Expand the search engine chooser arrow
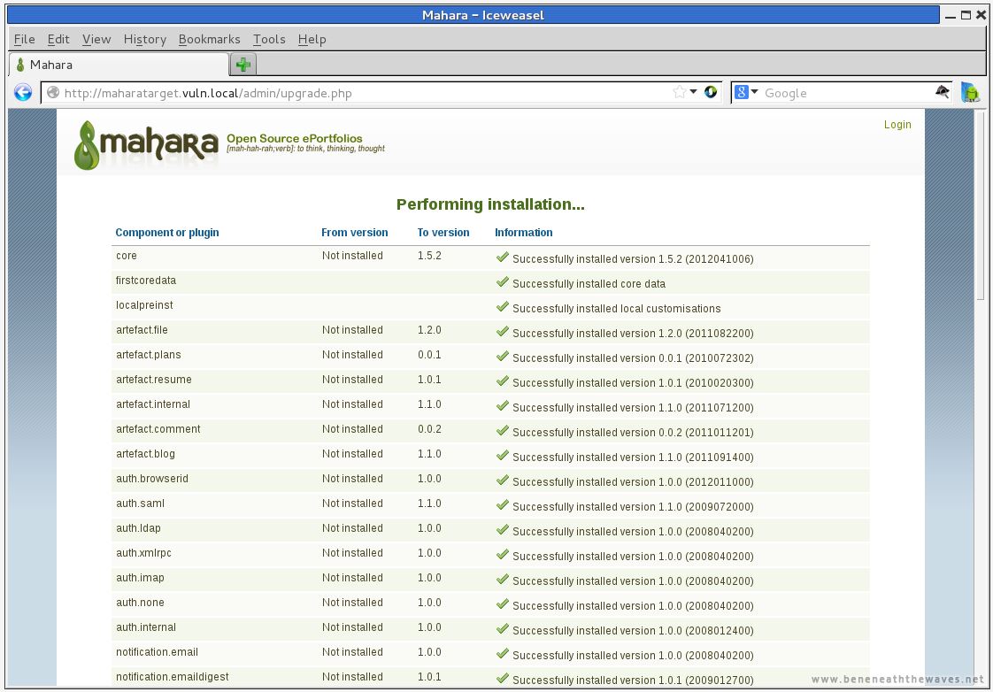This screenshot has width=993, height=692. click(754, 92)
